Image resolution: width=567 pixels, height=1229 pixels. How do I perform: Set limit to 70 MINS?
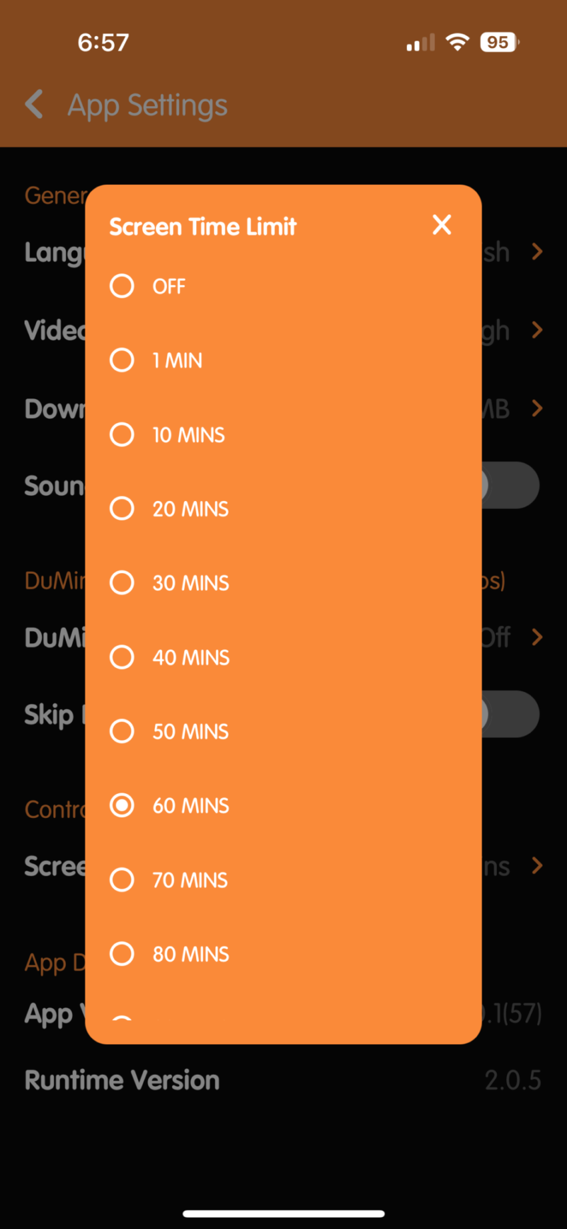click(x=122, y=880)
